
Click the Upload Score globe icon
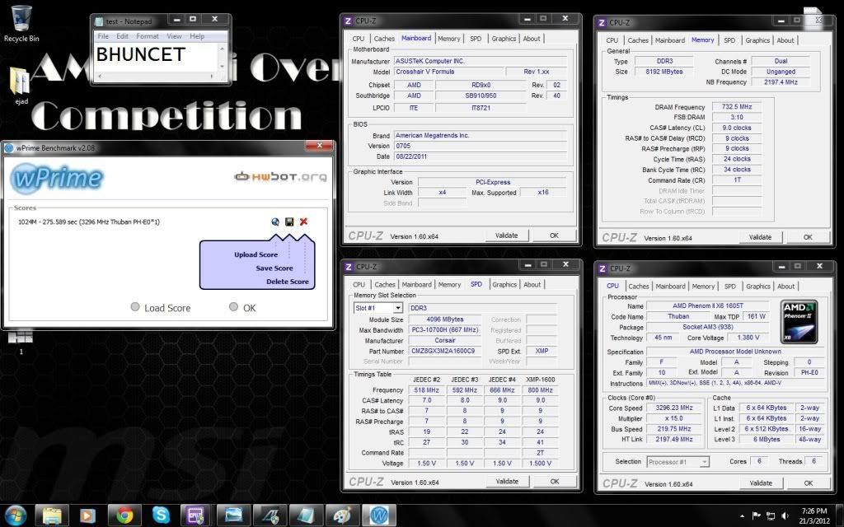click(275, 222)
